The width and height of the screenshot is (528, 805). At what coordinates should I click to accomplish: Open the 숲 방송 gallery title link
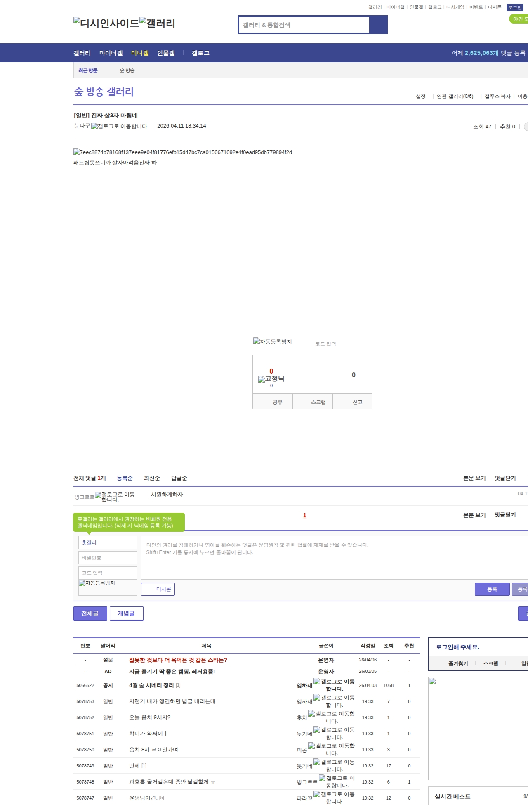pos(104,92)
